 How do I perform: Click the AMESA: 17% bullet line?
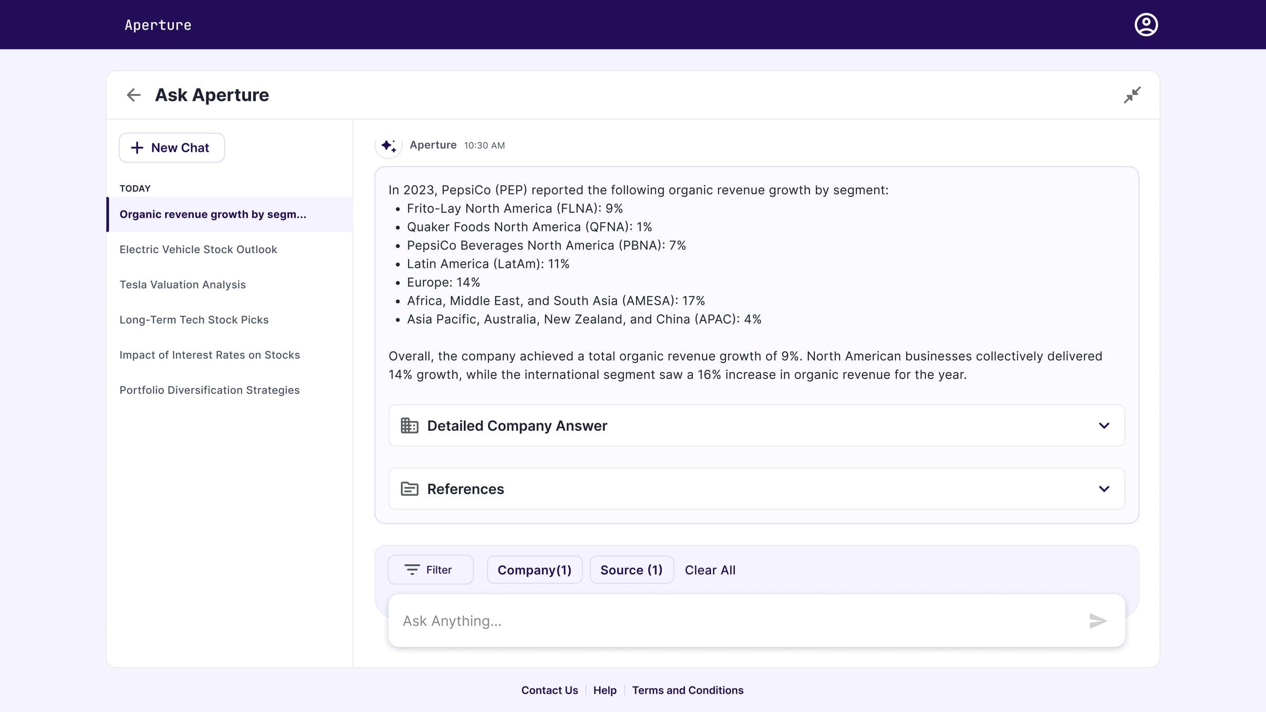(556, 301)
